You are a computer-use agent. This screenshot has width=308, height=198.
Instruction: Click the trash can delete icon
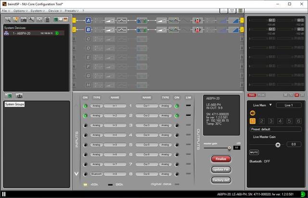pos(47,20)
